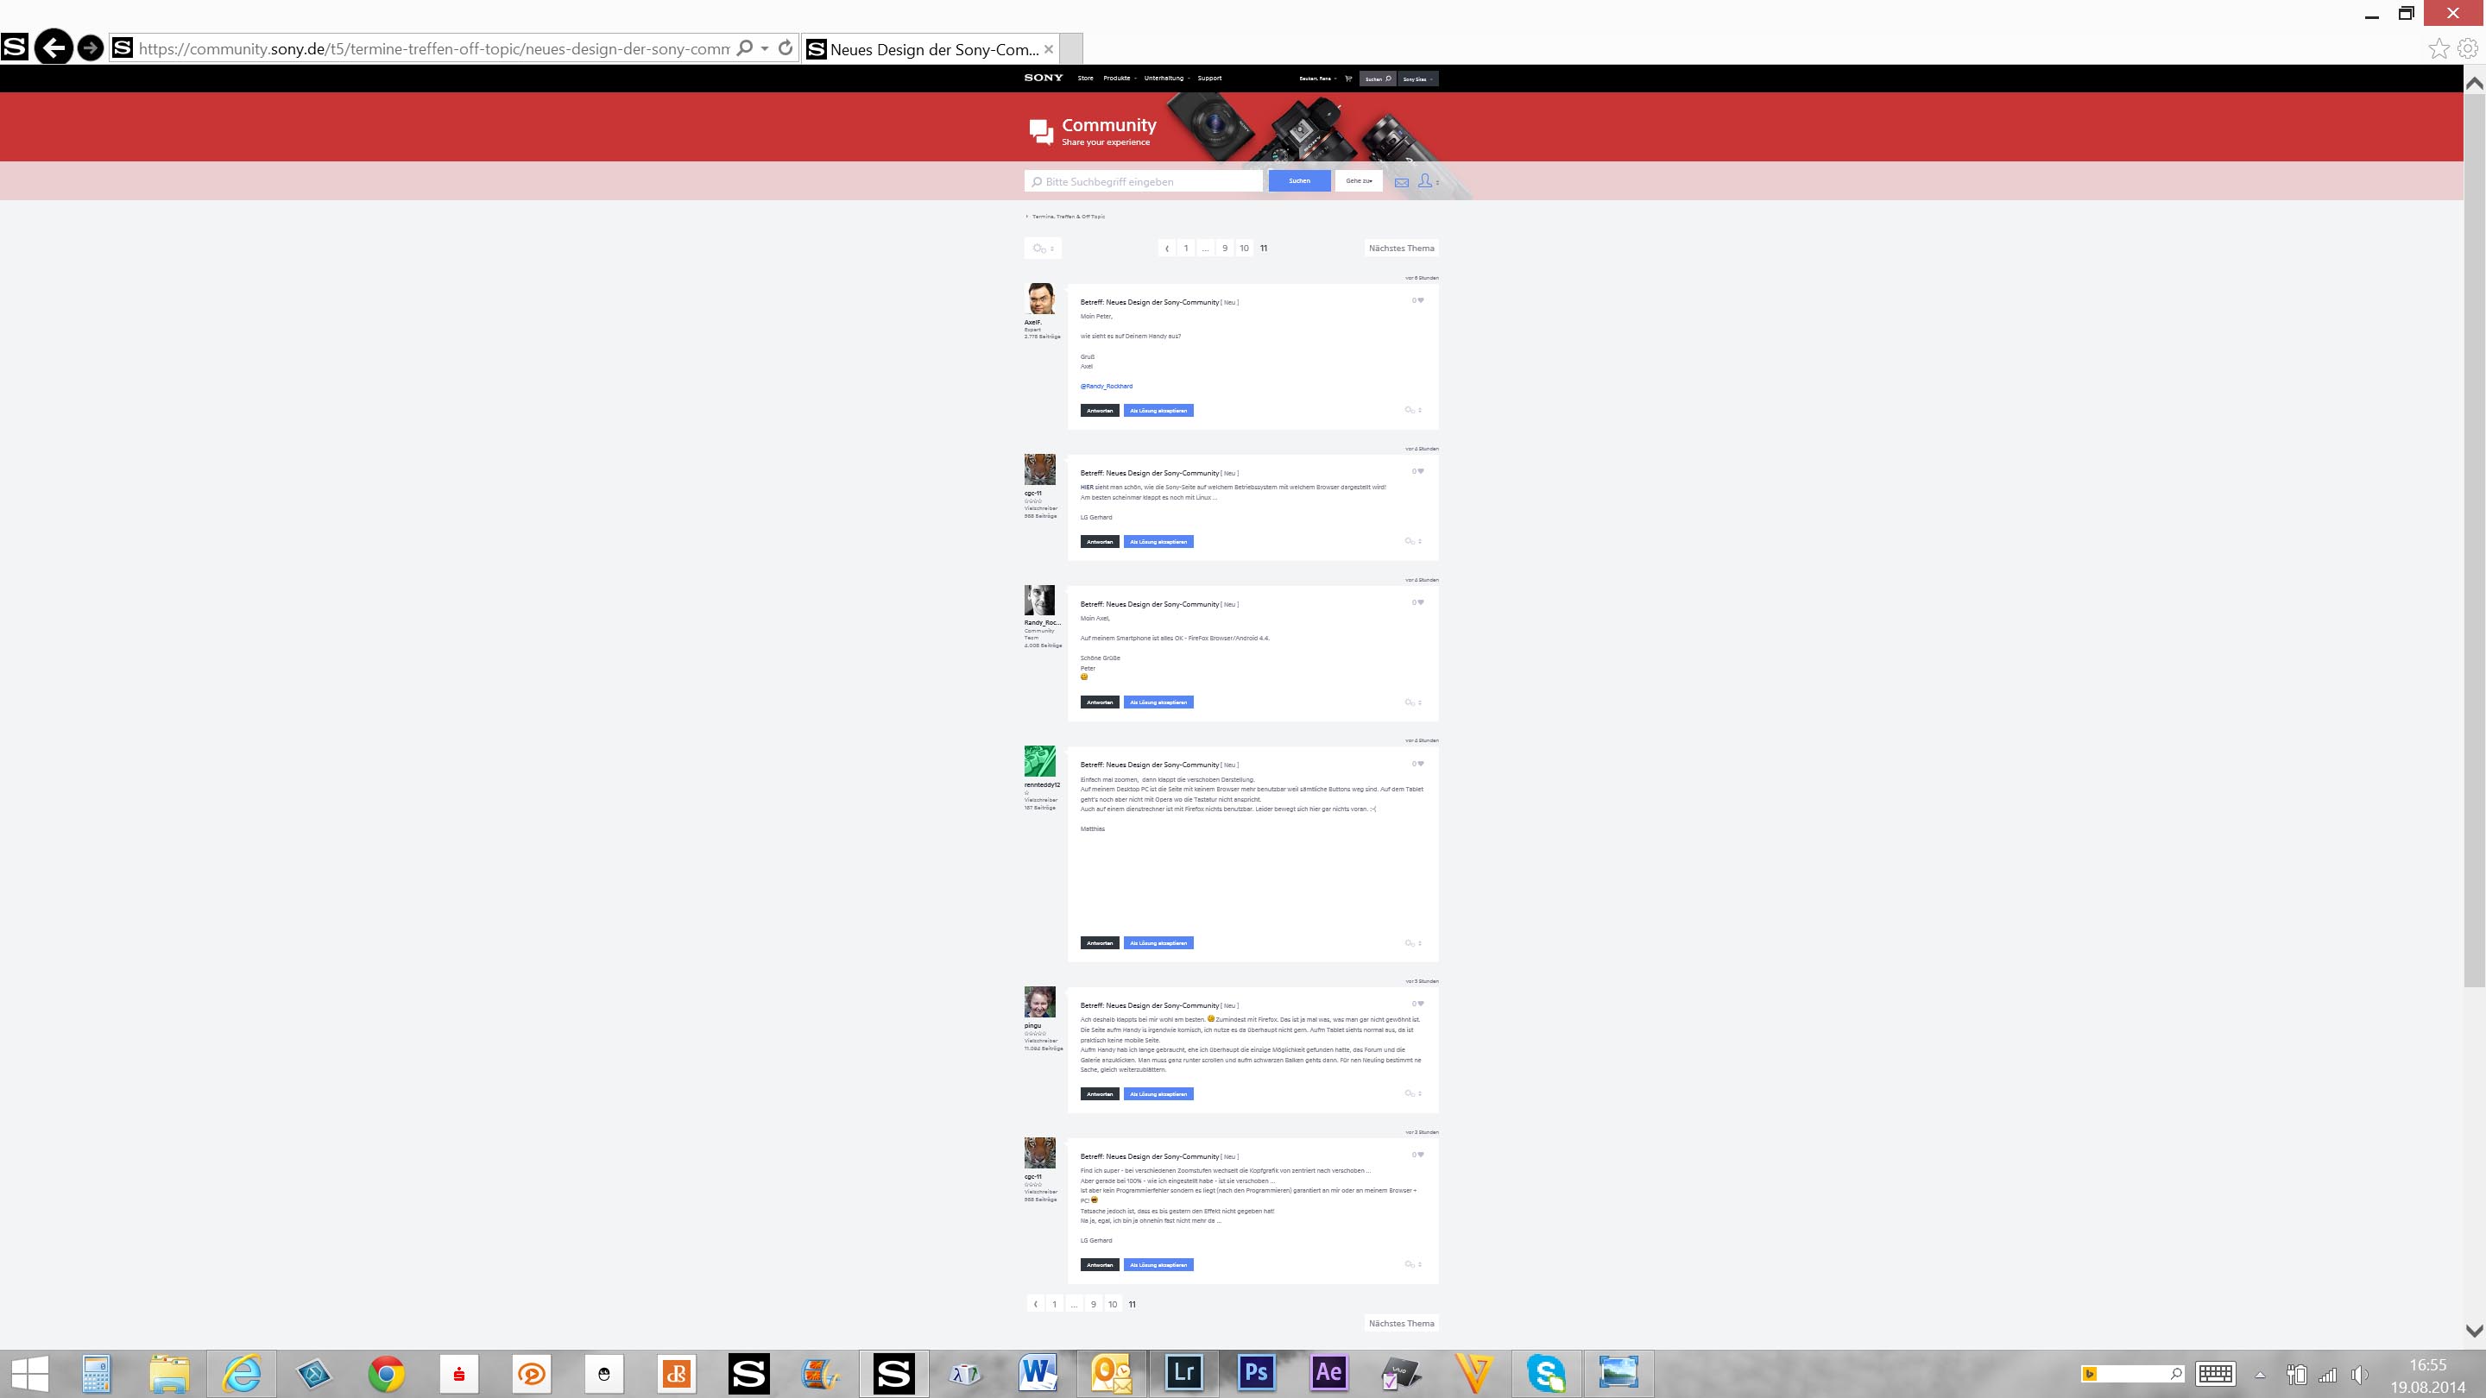2486x1398 pixels.
Task: Expand the Gehe zu dropdown
Action: [x=1359, y=180]
